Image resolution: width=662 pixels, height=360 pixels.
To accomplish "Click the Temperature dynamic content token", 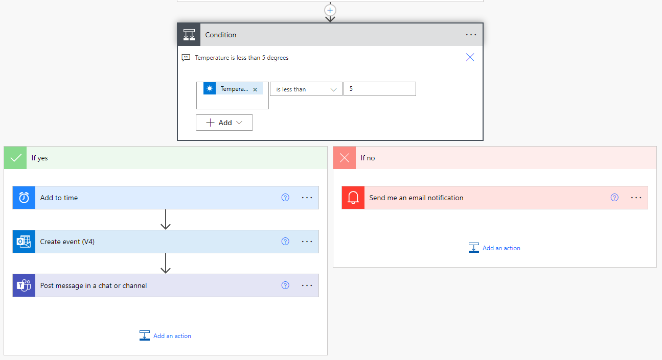I will click(x=233, y=88).
